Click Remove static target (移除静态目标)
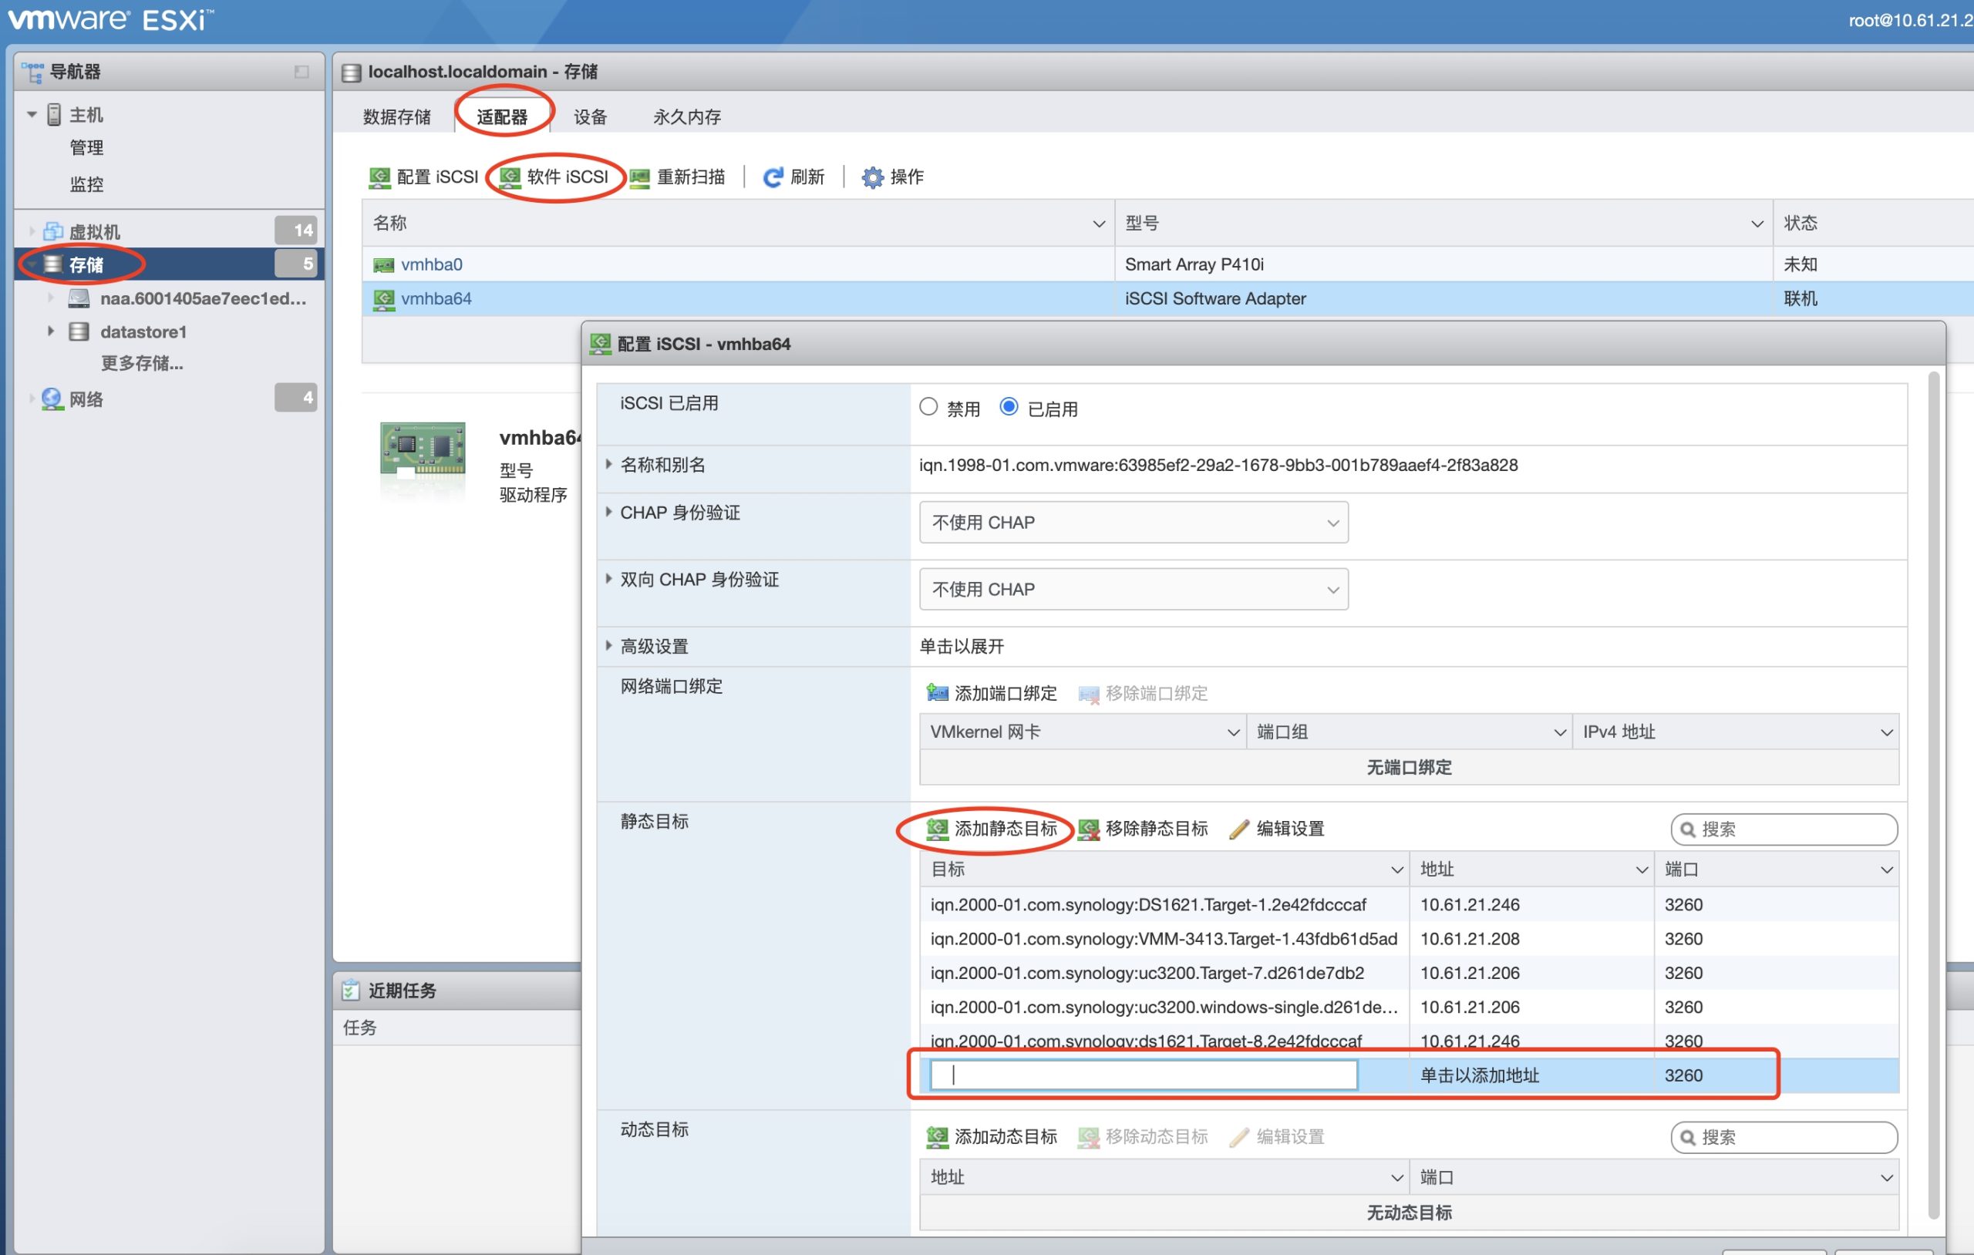Viewport: 1974px width, 1255px height. tap(1143, 829)
